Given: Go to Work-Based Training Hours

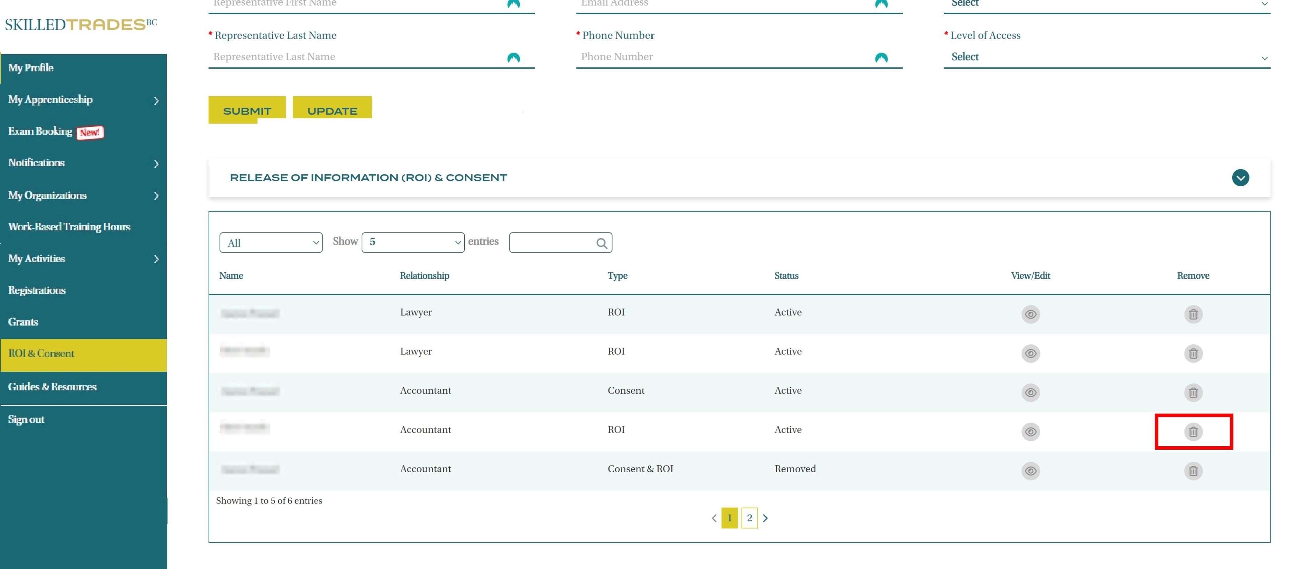Looking at the screenshot, I should [69, 227].
